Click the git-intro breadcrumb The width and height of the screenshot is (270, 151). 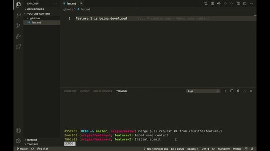68,9
